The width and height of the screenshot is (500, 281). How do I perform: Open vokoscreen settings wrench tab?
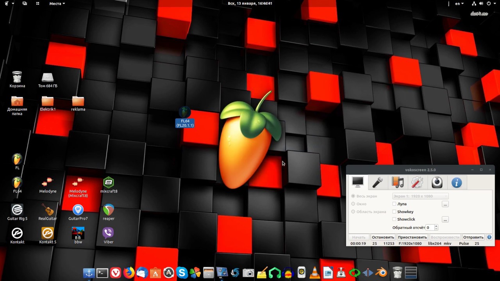point(417,182)
